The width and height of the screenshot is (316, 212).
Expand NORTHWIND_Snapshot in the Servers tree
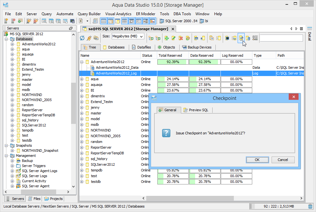click(12, 151)
